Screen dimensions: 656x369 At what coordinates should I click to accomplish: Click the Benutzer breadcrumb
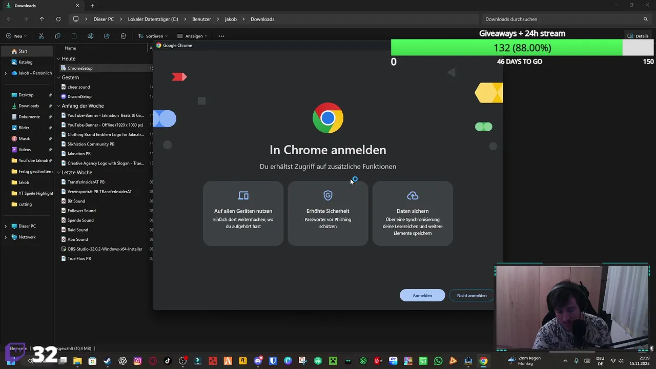pyautogui.click(x=201, y=19)
